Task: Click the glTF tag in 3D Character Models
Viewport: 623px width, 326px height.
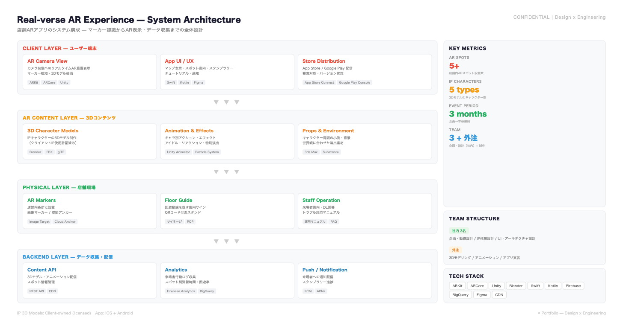Action: tap(61, 152)
